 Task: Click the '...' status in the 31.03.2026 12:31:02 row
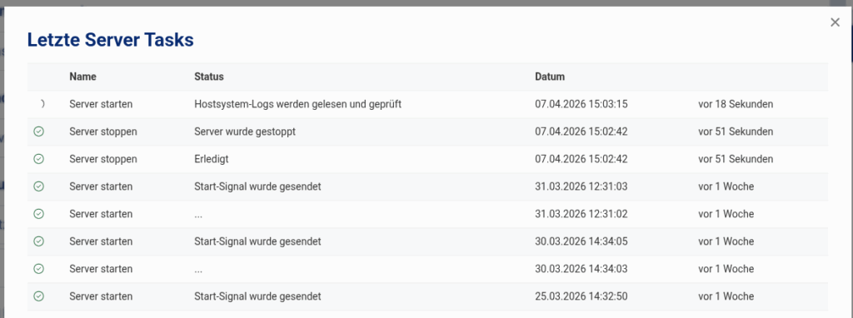198,216
